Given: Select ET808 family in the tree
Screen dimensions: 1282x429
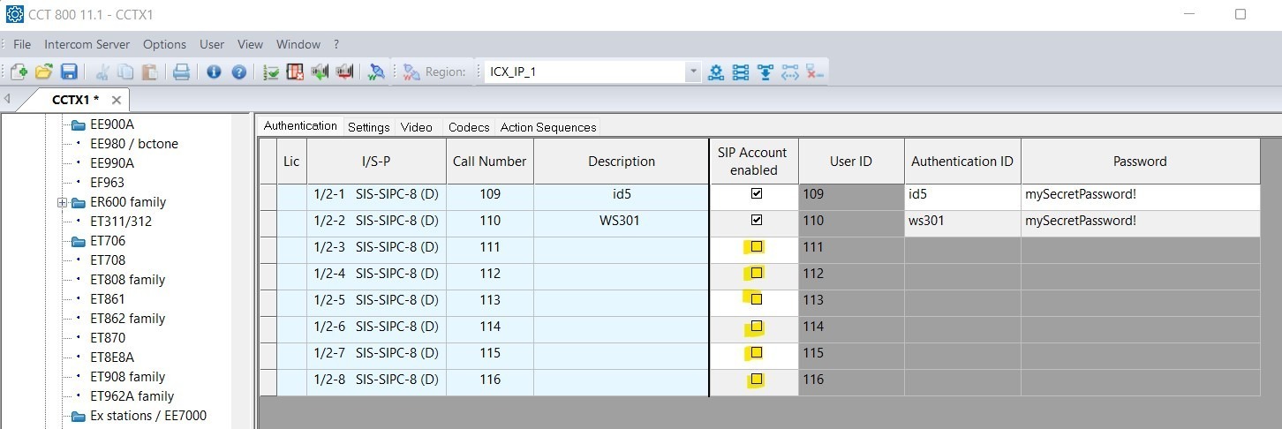Looking at the screenshot, I should click(x=127, y=280).
